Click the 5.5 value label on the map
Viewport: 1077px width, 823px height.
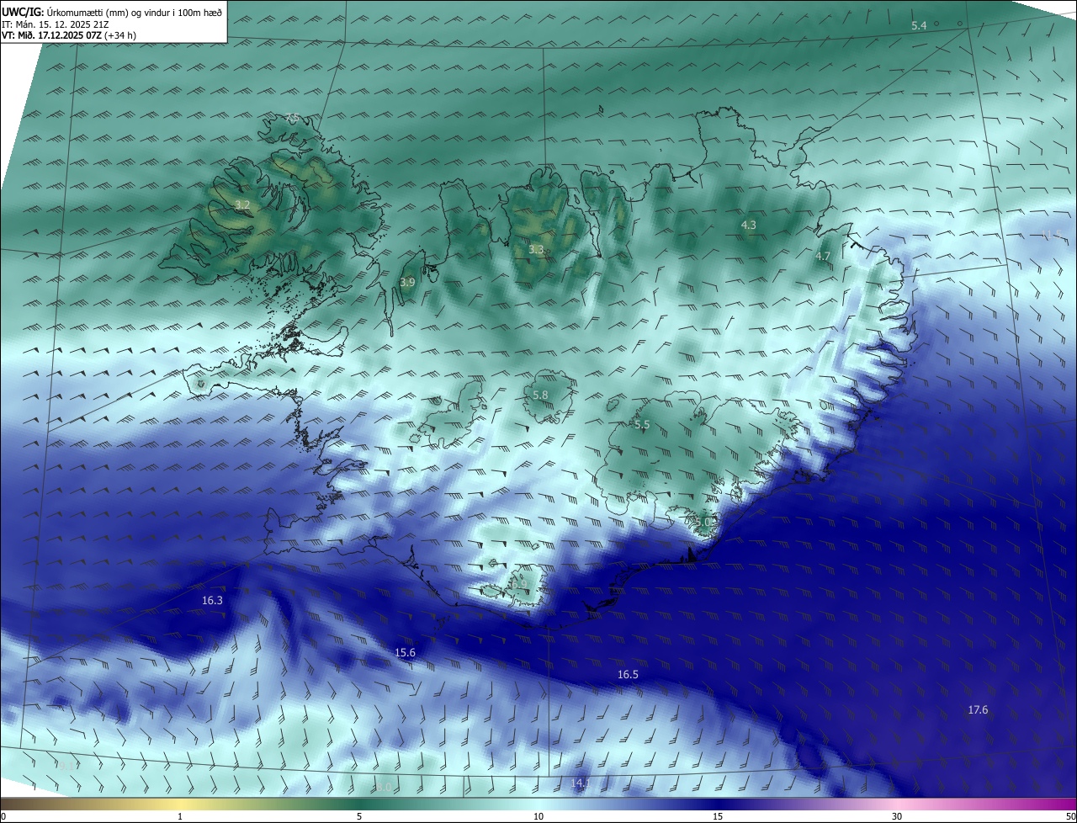point(642,425)
